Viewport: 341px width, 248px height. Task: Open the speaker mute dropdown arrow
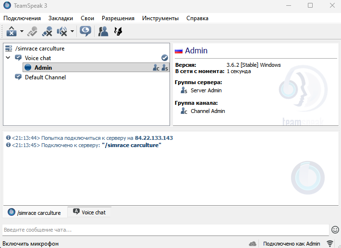(x=72, y=31)
